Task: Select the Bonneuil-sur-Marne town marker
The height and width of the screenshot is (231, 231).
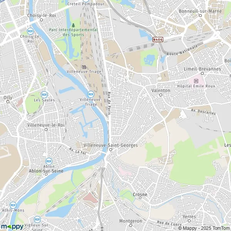Action: tap(200, 16)
